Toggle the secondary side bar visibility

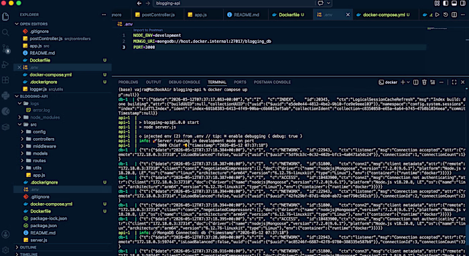point(463,3)
